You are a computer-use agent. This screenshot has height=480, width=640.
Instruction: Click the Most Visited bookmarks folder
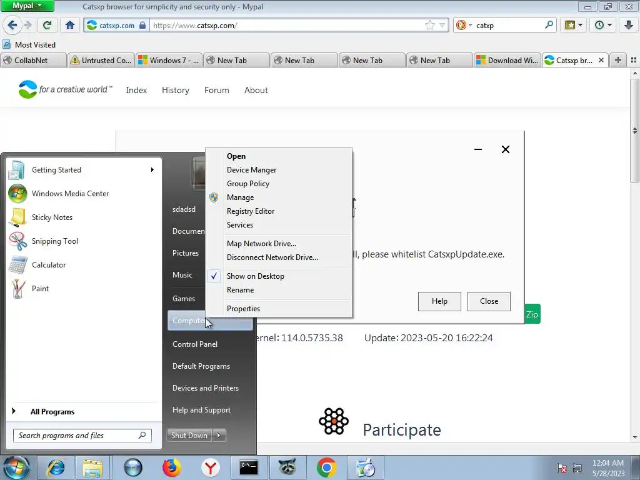pos(29,44)
